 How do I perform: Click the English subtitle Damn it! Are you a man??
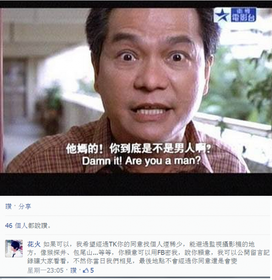142,161
